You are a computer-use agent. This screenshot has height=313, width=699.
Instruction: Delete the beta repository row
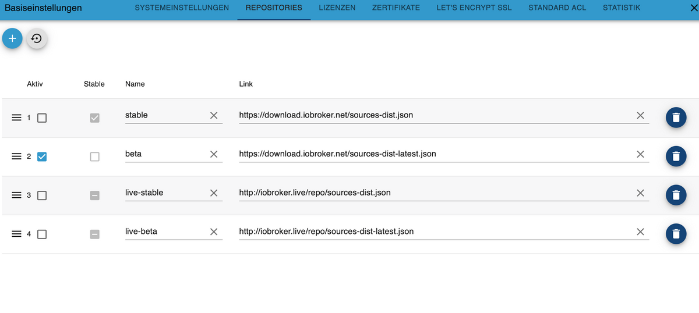676,156
